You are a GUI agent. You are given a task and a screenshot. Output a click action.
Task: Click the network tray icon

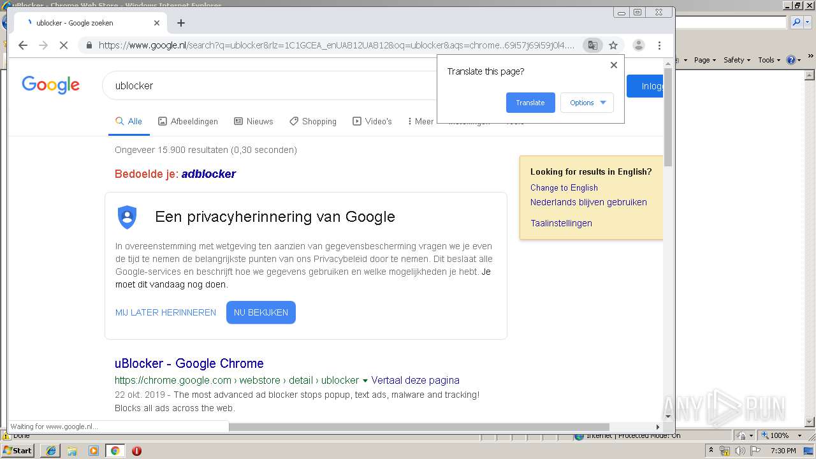coord(725,451)
